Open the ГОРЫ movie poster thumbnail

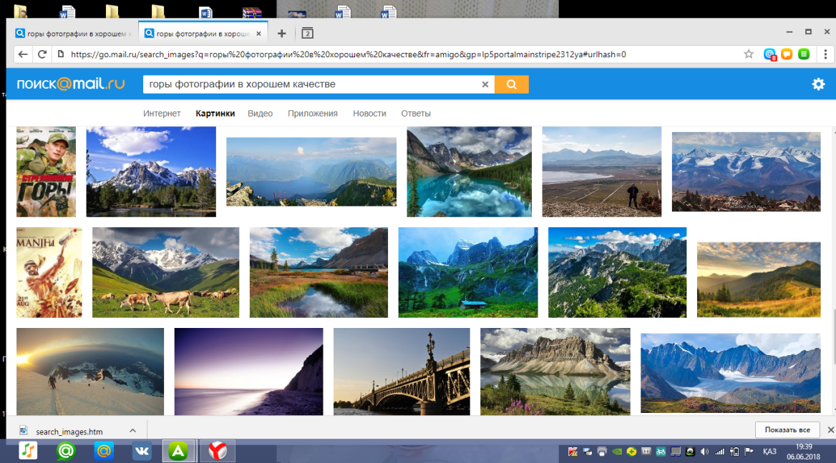tap(46, 172)
